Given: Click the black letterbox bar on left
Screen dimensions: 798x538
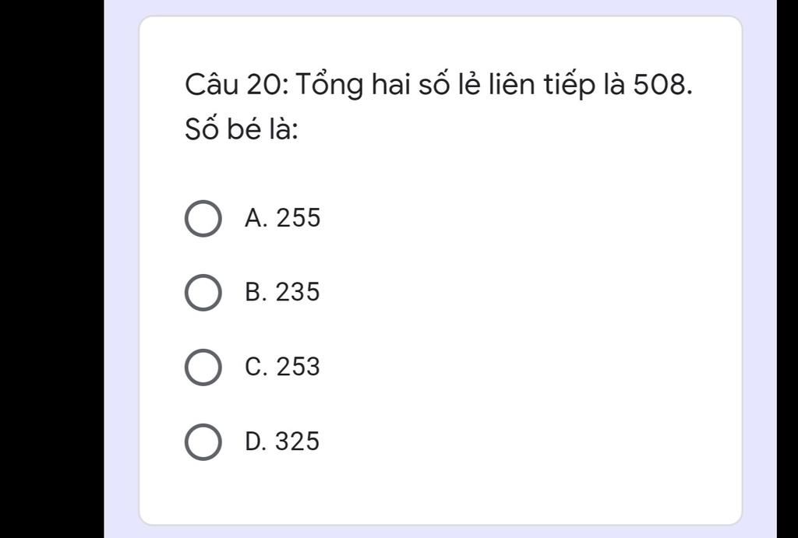Looking at the screenshot, I should click(x=51, y=269).
